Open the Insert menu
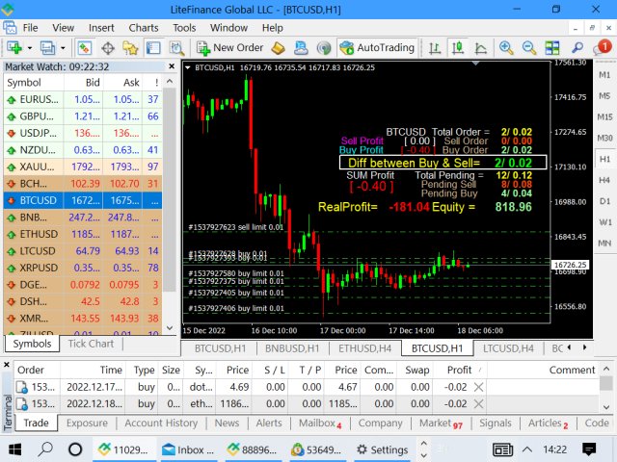617x462 pixels. tap(101, 28)
